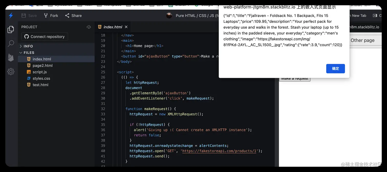Click the Share icon in the toolbar
The height and width of the screenshot is (172, 387).
(x=67, y=16)
